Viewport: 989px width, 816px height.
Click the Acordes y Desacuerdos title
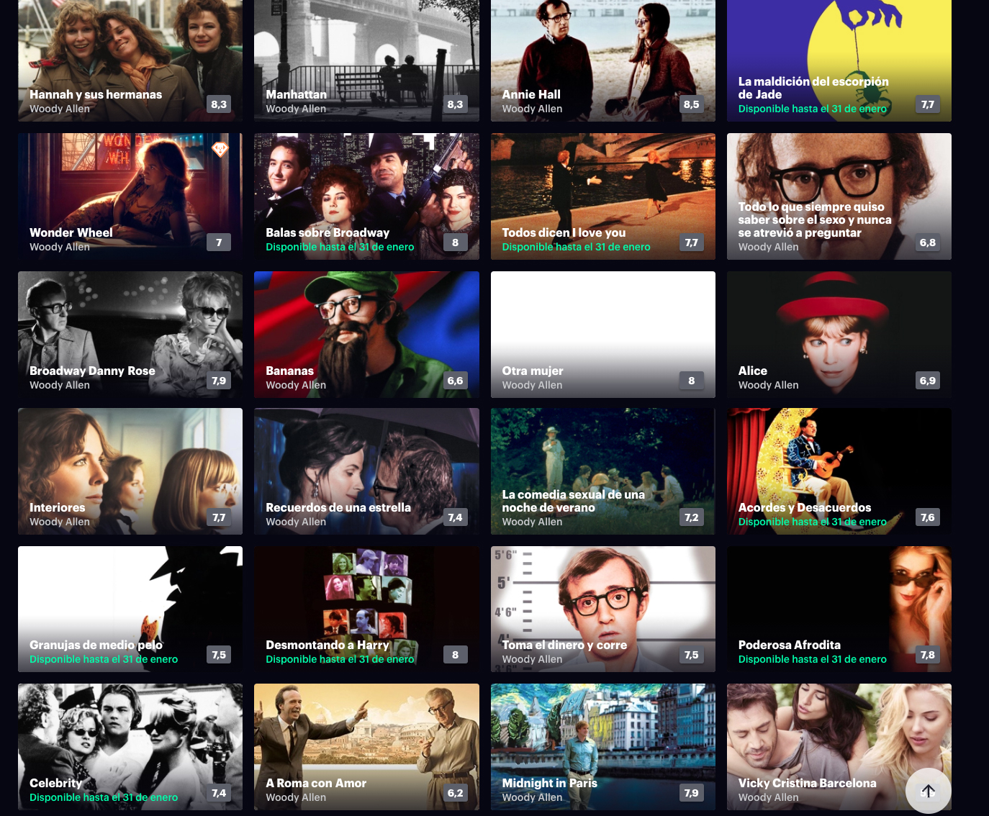pyautogui.click(x=804, y=507)
